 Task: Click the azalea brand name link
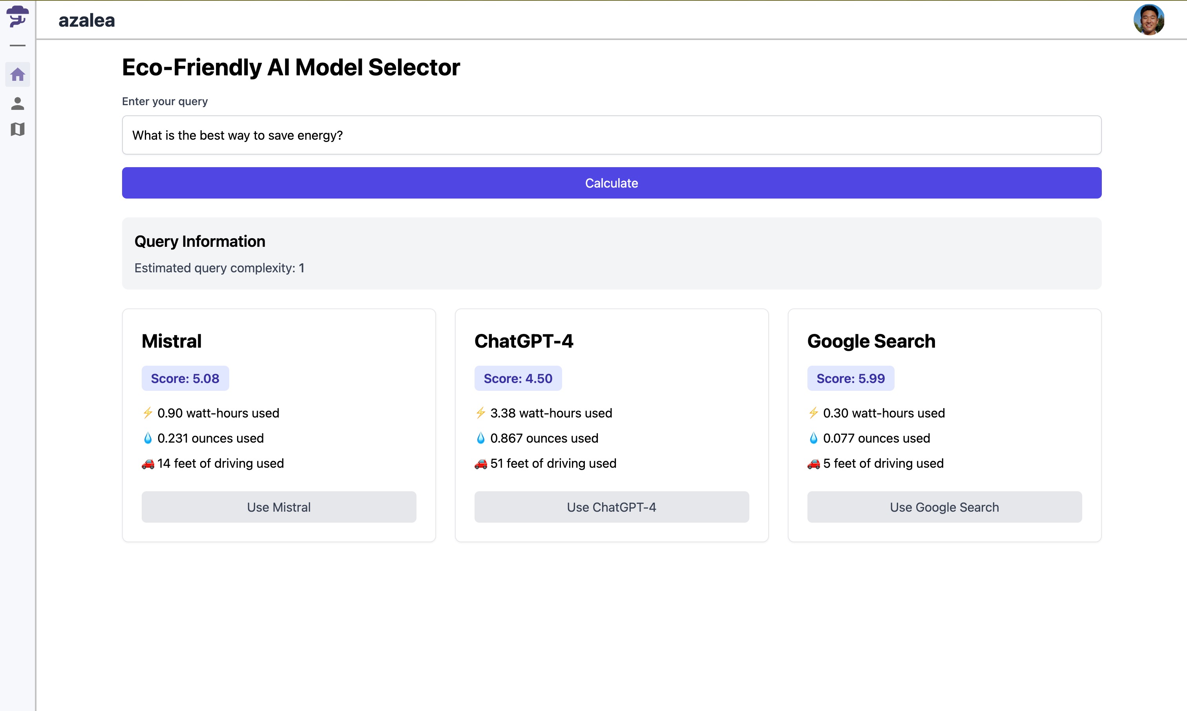87,20
